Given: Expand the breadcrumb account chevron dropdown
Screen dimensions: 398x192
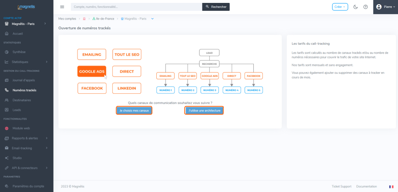Looking at the screenshot, I should 152,19.
